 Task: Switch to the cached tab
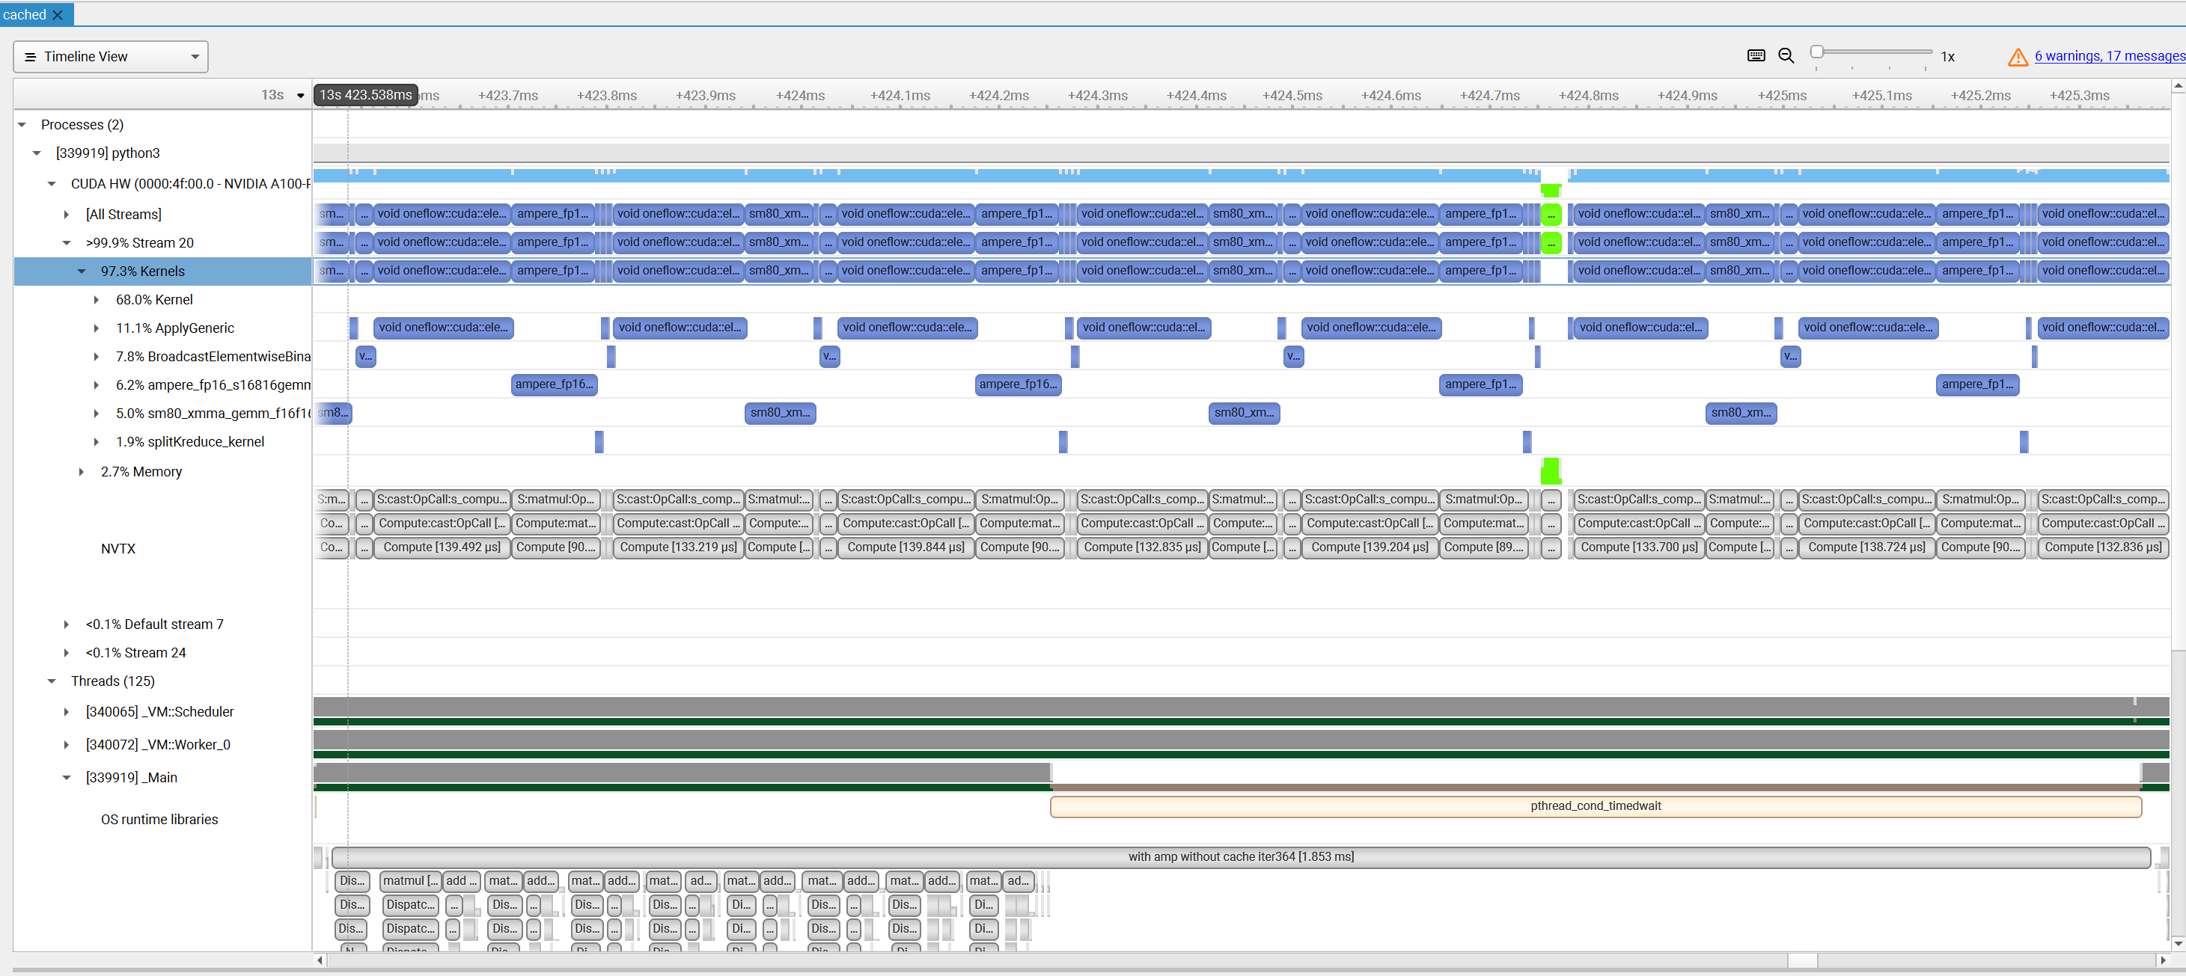click(23, 14)
